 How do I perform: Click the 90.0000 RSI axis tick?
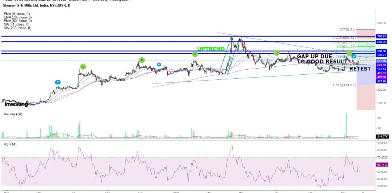[382, 143]
